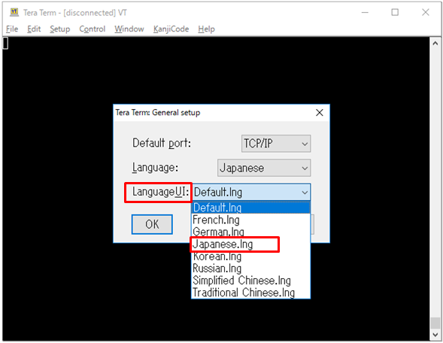Viewport: 443px width, 343px height.
Task: Expand the Default port dropdown
Action: pyautogui.click(x=276, y=144)
